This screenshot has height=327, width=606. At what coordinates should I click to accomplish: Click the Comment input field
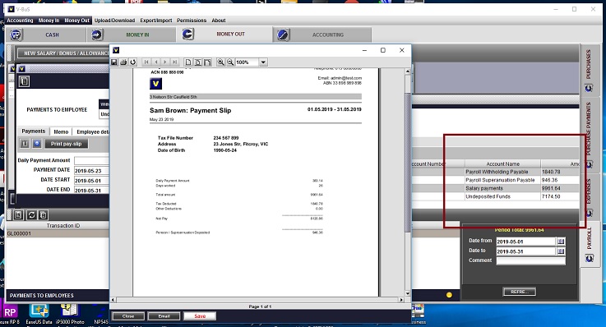pyautogui.click(x=530, y=261)
